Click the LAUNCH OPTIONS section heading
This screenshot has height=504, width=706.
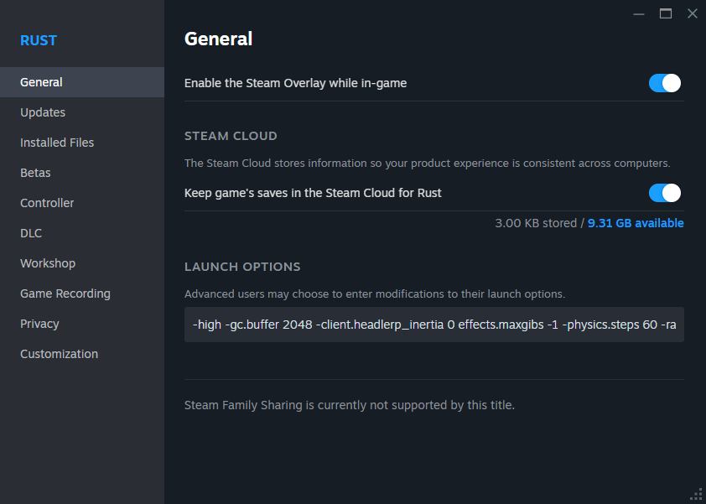coord(242,267)
